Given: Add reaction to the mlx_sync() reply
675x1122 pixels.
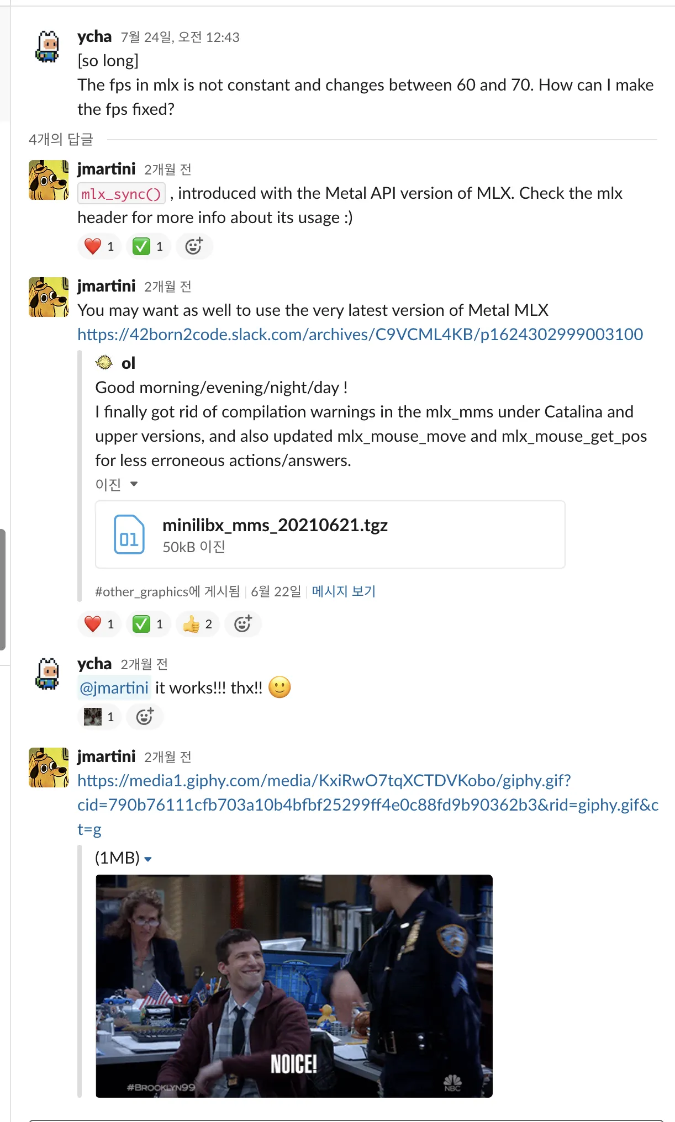Looking at the screenshot, I should point(194,246).
